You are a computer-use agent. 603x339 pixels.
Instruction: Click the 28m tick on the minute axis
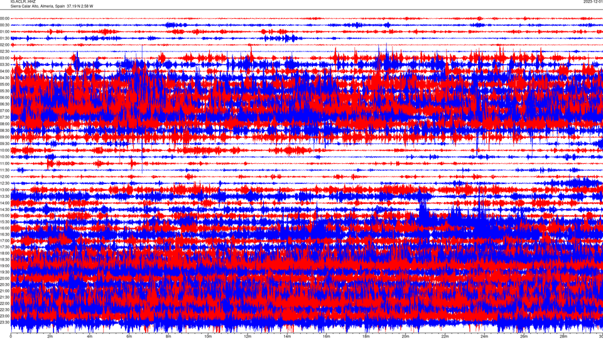[563, 336]
